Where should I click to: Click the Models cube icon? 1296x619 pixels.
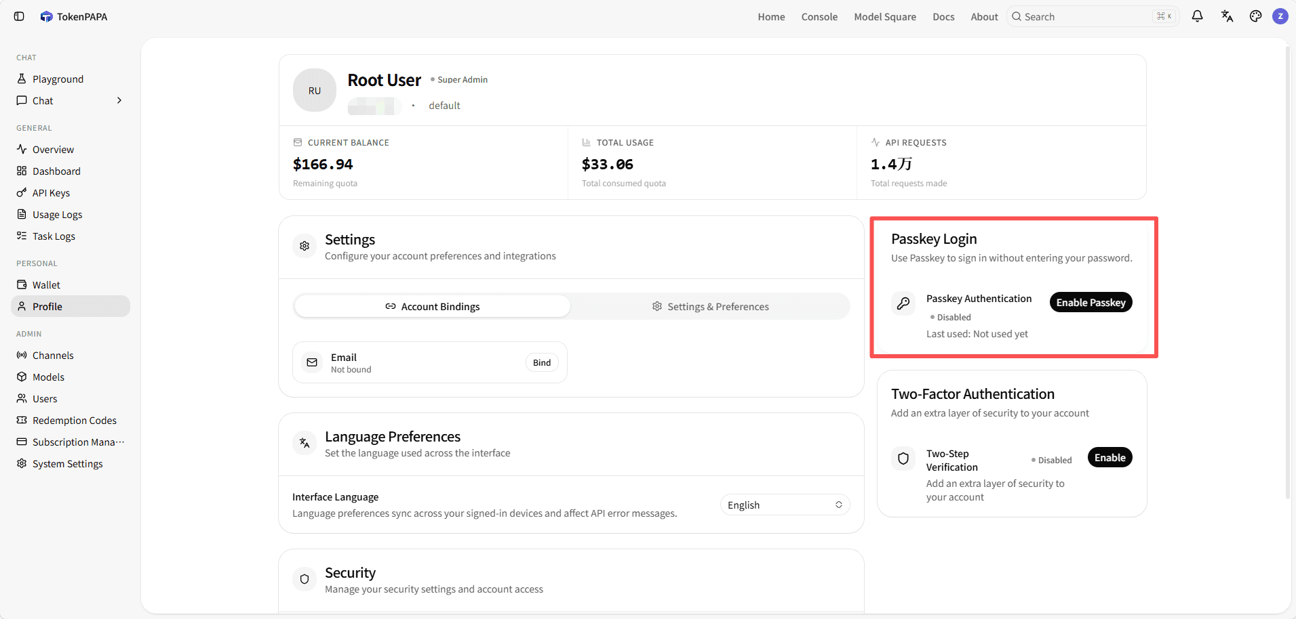(22, 377)
